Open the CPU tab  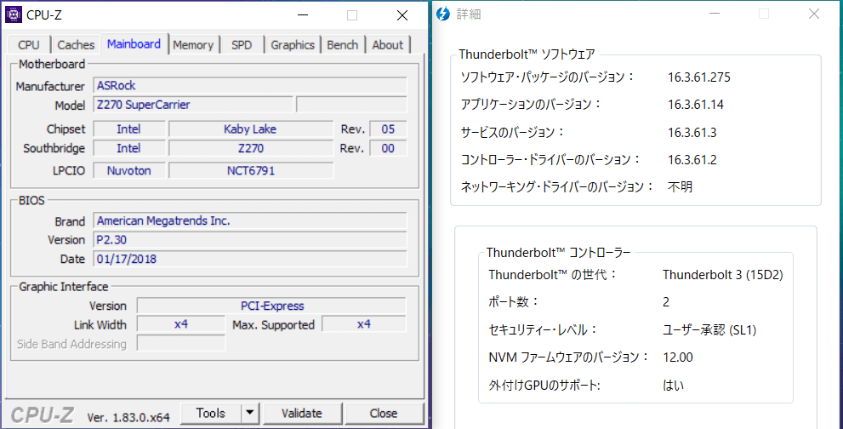pos(29,45)
